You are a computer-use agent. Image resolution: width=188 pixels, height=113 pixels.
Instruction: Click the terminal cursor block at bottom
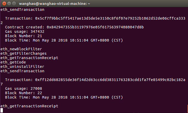click(2, 110)
